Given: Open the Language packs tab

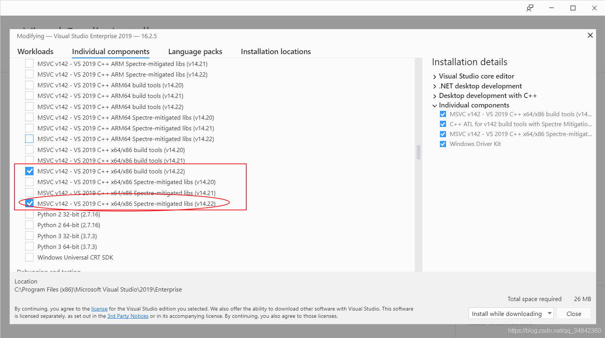Looking at the screenshot, I should (x=195, y=51).
